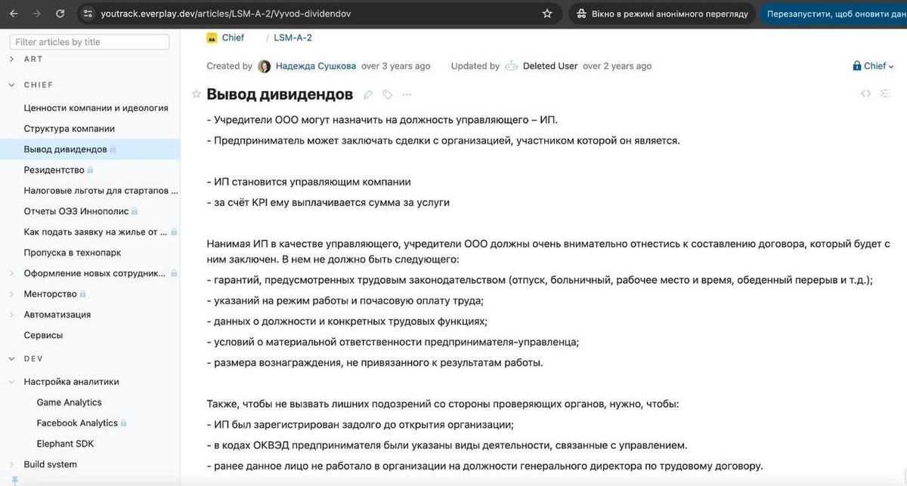Collapse the CHIEF section in sidebar
Screen dimensions: 907x486
12,85
